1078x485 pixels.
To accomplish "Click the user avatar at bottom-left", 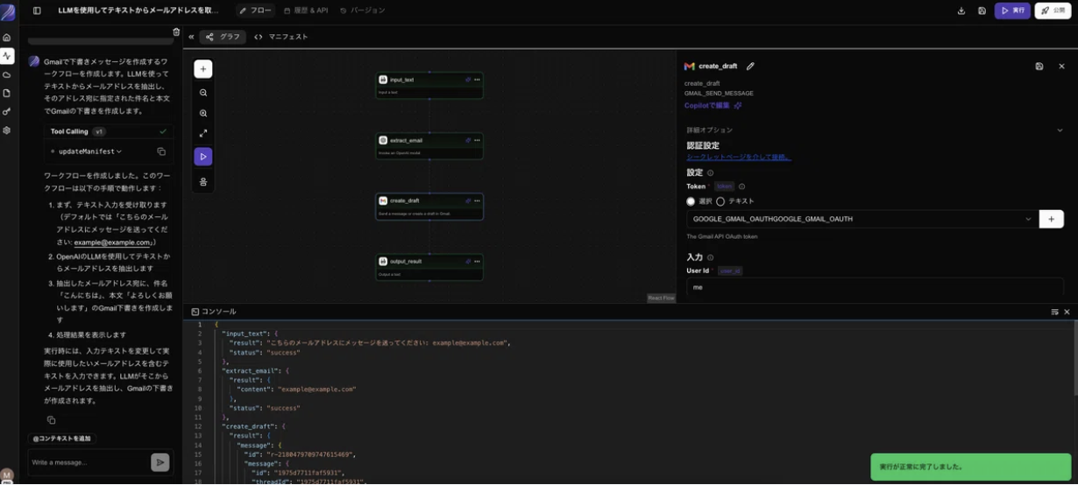I will pyautogui.click(x=7, y=475).
